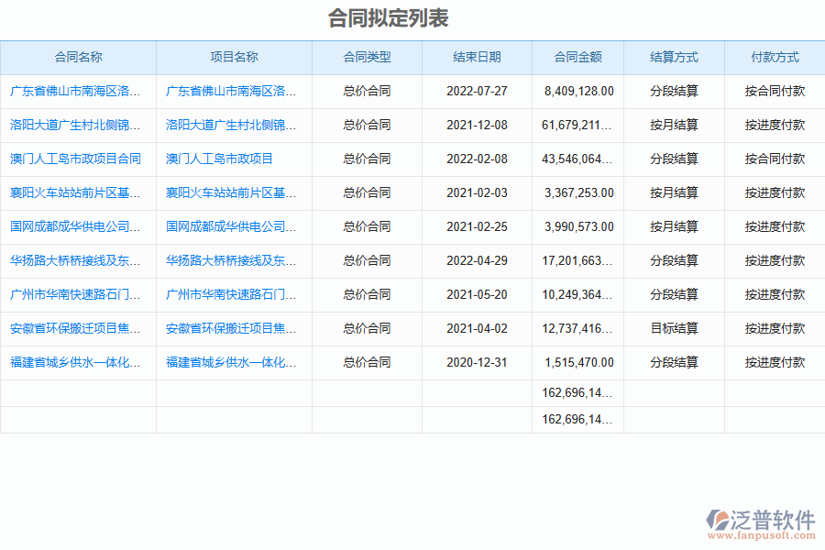The height and width of the screenshot is (550, 825).
Task: Click the 付款方式 column header
Action: (x=775, y=57)
